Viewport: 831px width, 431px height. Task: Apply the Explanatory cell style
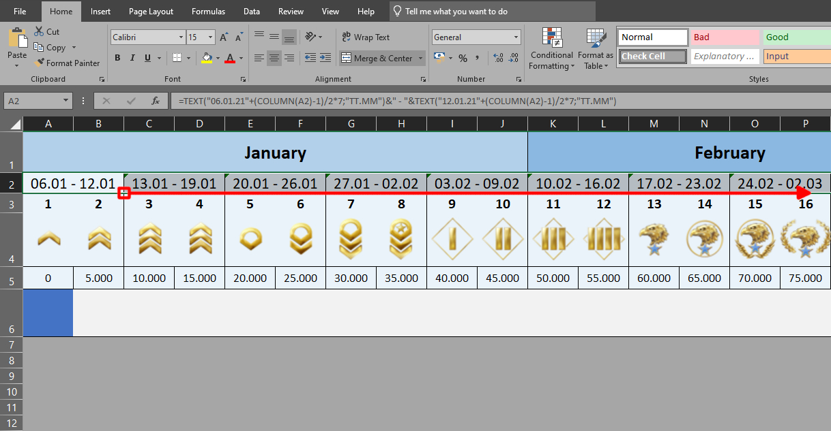click(x=725, y=57)
